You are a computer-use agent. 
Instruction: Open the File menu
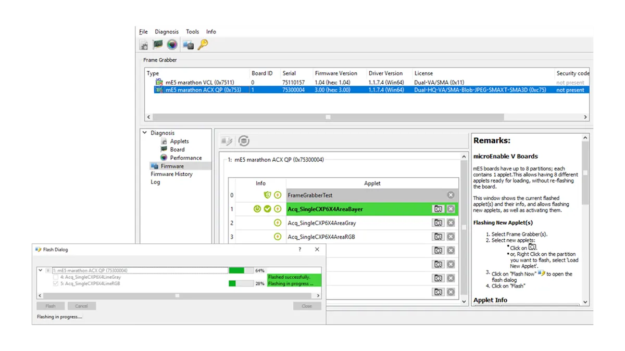click(143, 32)
